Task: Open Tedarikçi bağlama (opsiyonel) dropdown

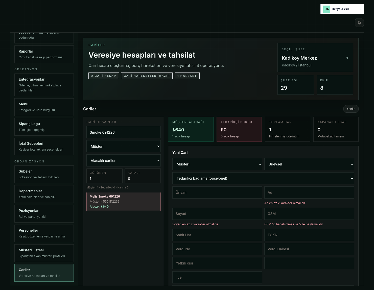Action: 263,178
